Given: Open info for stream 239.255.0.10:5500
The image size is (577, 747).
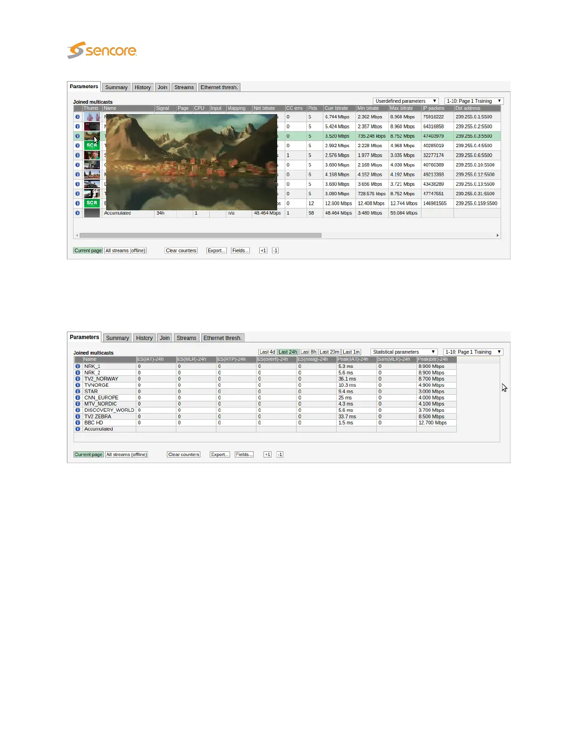Looking at the screenshot, I should (77, 165).
